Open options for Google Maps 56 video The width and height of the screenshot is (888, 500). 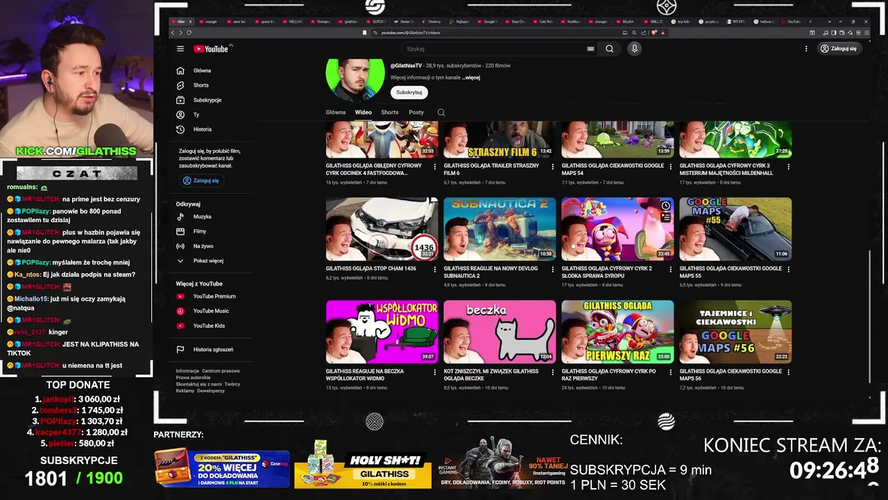tap(788, 372)
